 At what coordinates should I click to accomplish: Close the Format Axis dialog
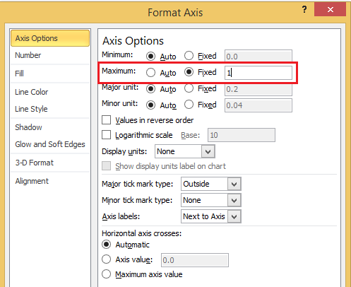point(330,10)
